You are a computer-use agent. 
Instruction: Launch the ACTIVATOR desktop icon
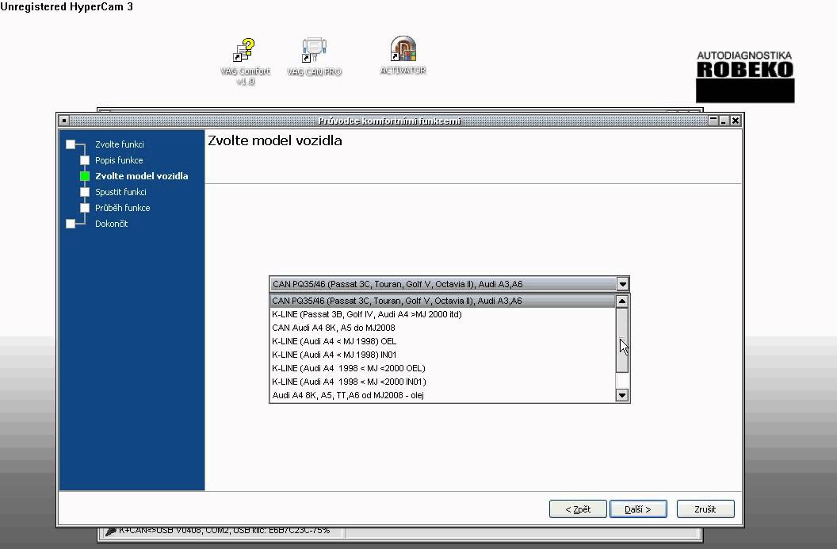point(403,56)
